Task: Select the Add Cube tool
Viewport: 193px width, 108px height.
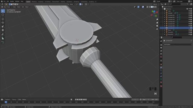Action: click(3, 43)
